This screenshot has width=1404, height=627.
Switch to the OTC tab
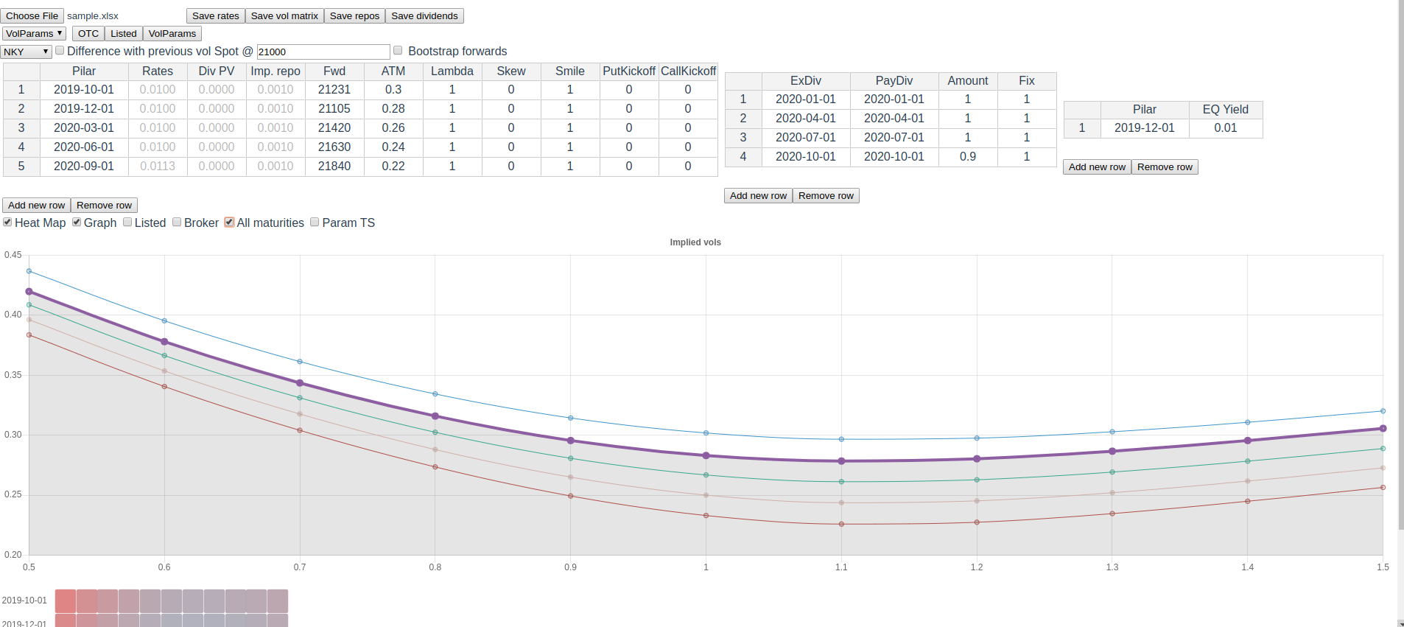click(x=88, y=33)
